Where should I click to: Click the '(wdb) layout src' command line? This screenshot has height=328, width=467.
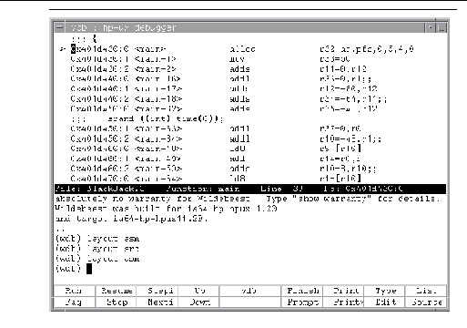pos(97,249)
